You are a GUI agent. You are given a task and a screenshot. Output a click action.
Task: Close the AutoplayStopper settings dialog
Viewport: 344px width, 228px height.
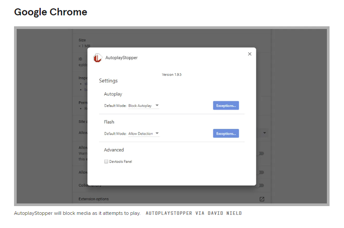coord(250,54)
